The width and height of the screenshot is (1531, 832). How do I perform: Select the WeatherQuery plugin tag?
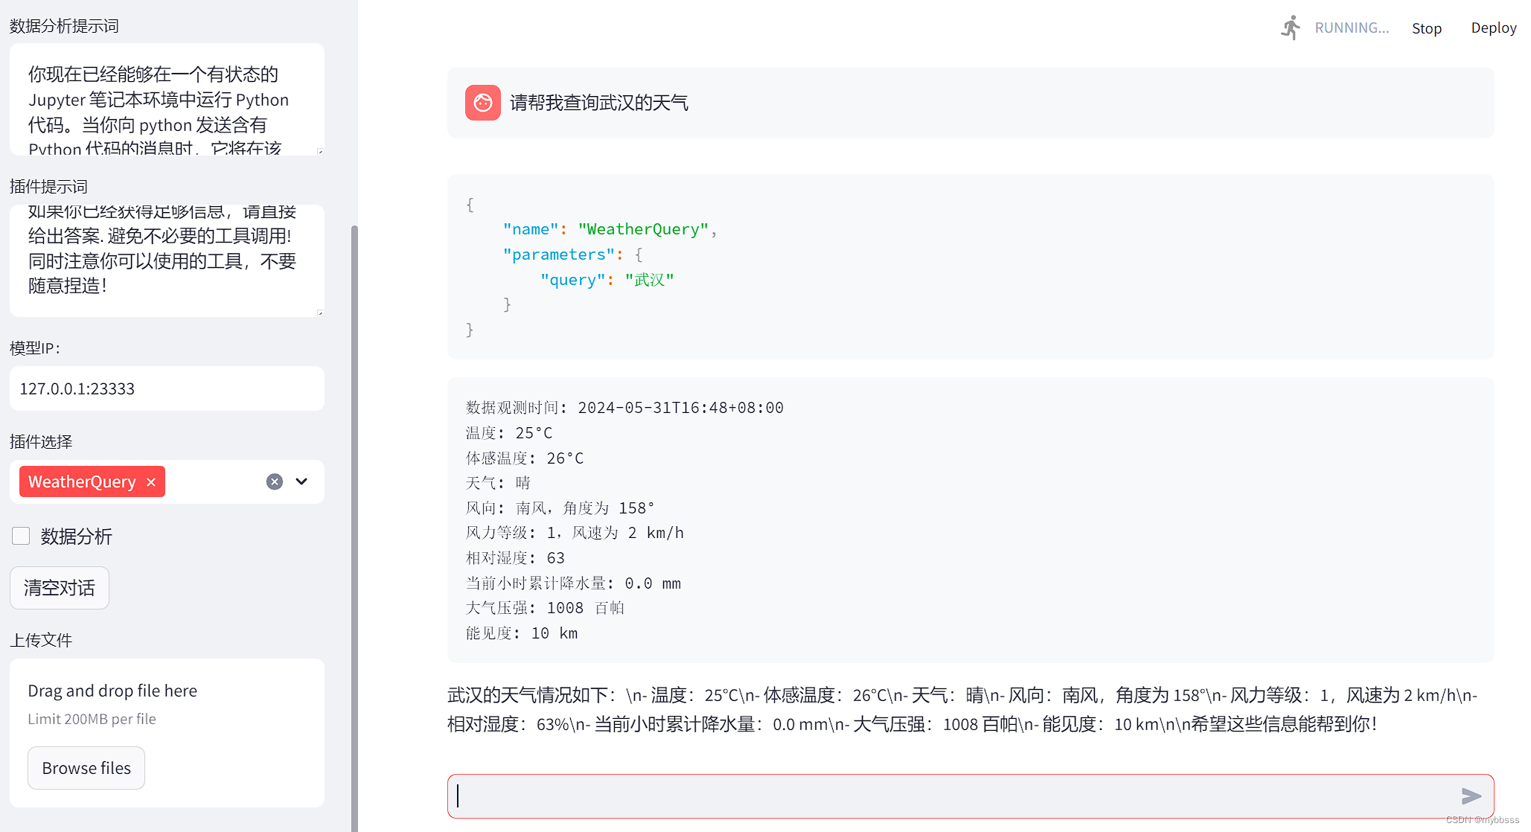coord(82,482)
